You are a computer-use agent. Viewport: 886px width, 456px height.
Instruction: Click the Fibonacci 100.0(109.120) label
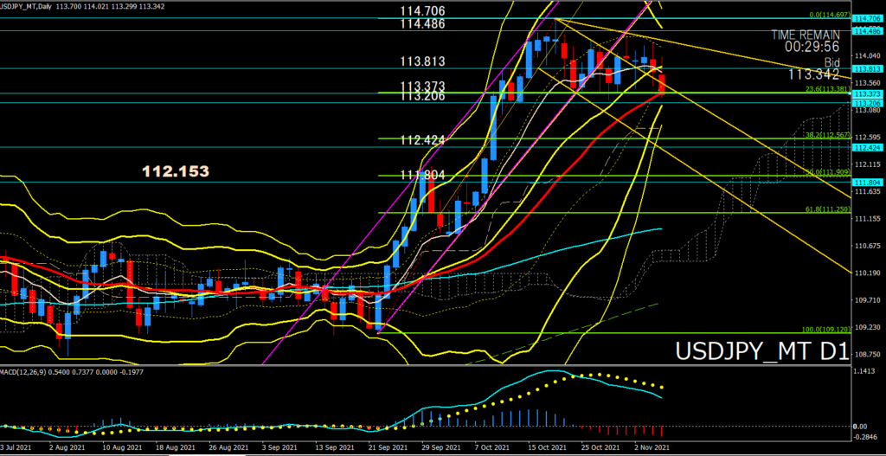(x=826, y=329)
